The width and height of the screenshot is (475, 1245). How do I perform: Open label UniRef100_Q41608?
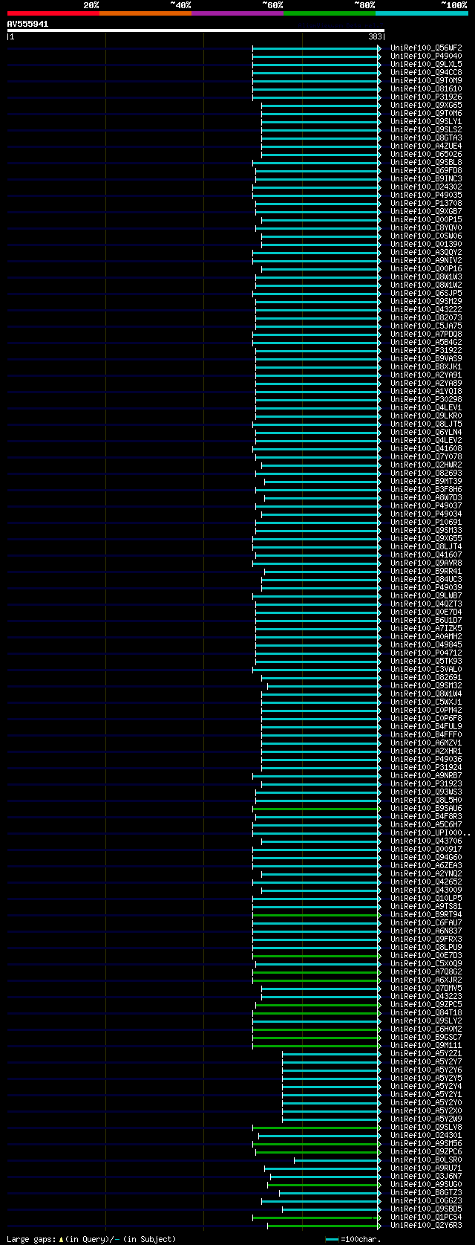(x=426, y=448)
